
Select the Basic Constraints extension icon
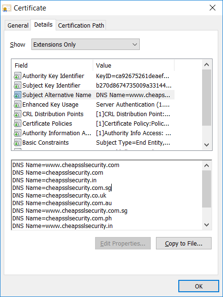point(18,142)
